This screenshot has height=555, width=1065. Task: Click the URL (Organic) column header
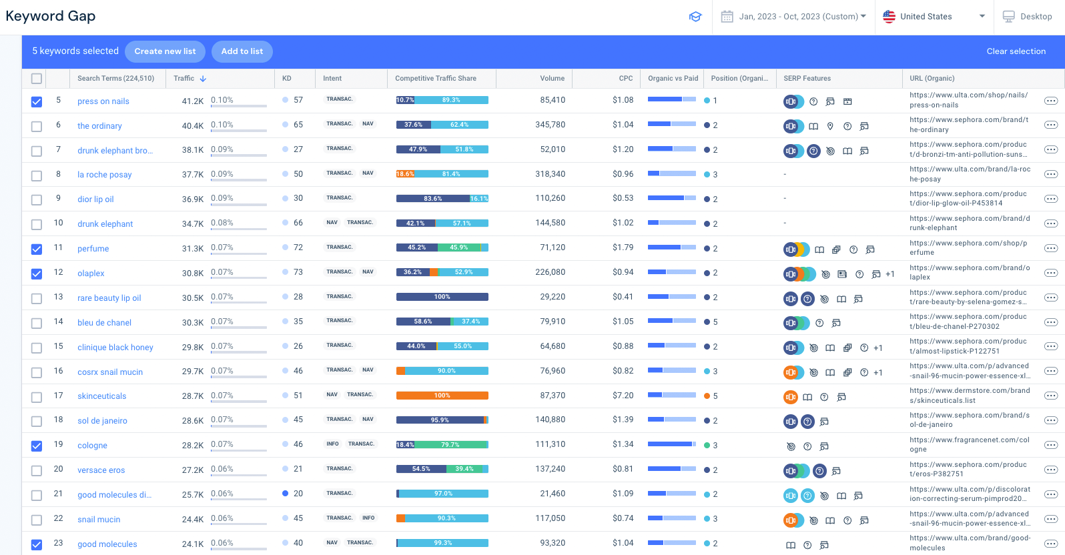point(932,78)
